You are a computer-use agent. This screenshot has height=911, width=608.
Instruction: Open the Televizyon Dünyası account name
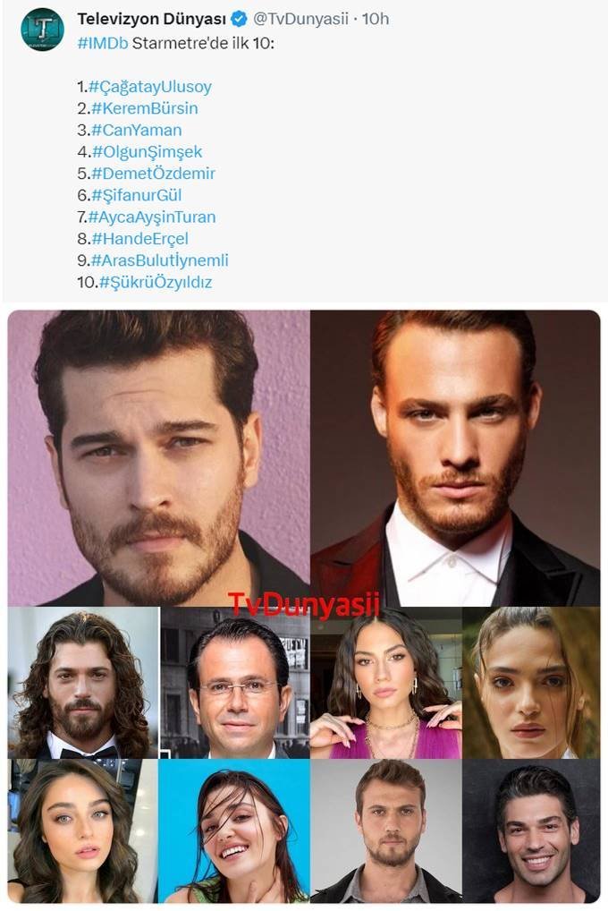point(152,19)
